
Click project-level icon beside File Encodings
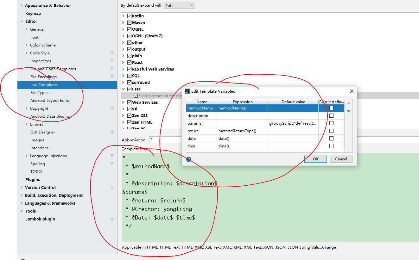pos(112,77)
